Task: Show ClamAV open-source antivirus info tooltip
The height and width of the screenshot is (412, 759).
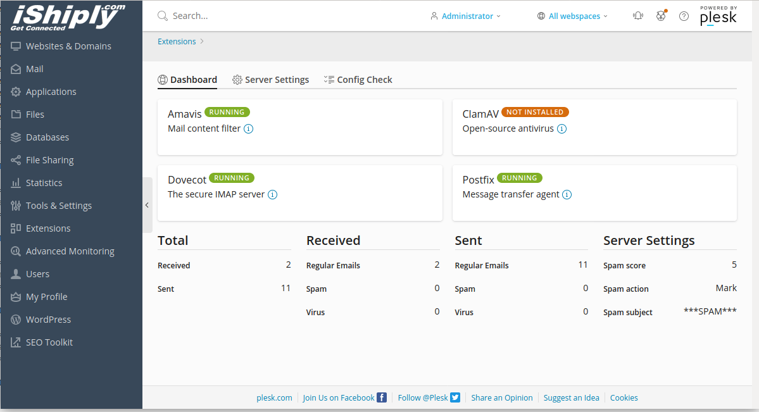Action: [561, 128]
